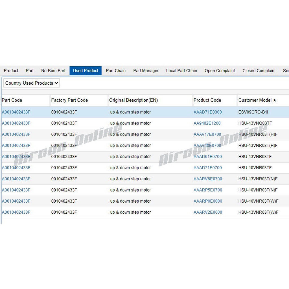Go to the Part Chain tab
The height and width of the screenshot is (289, 289).
(x=116, y=71)
